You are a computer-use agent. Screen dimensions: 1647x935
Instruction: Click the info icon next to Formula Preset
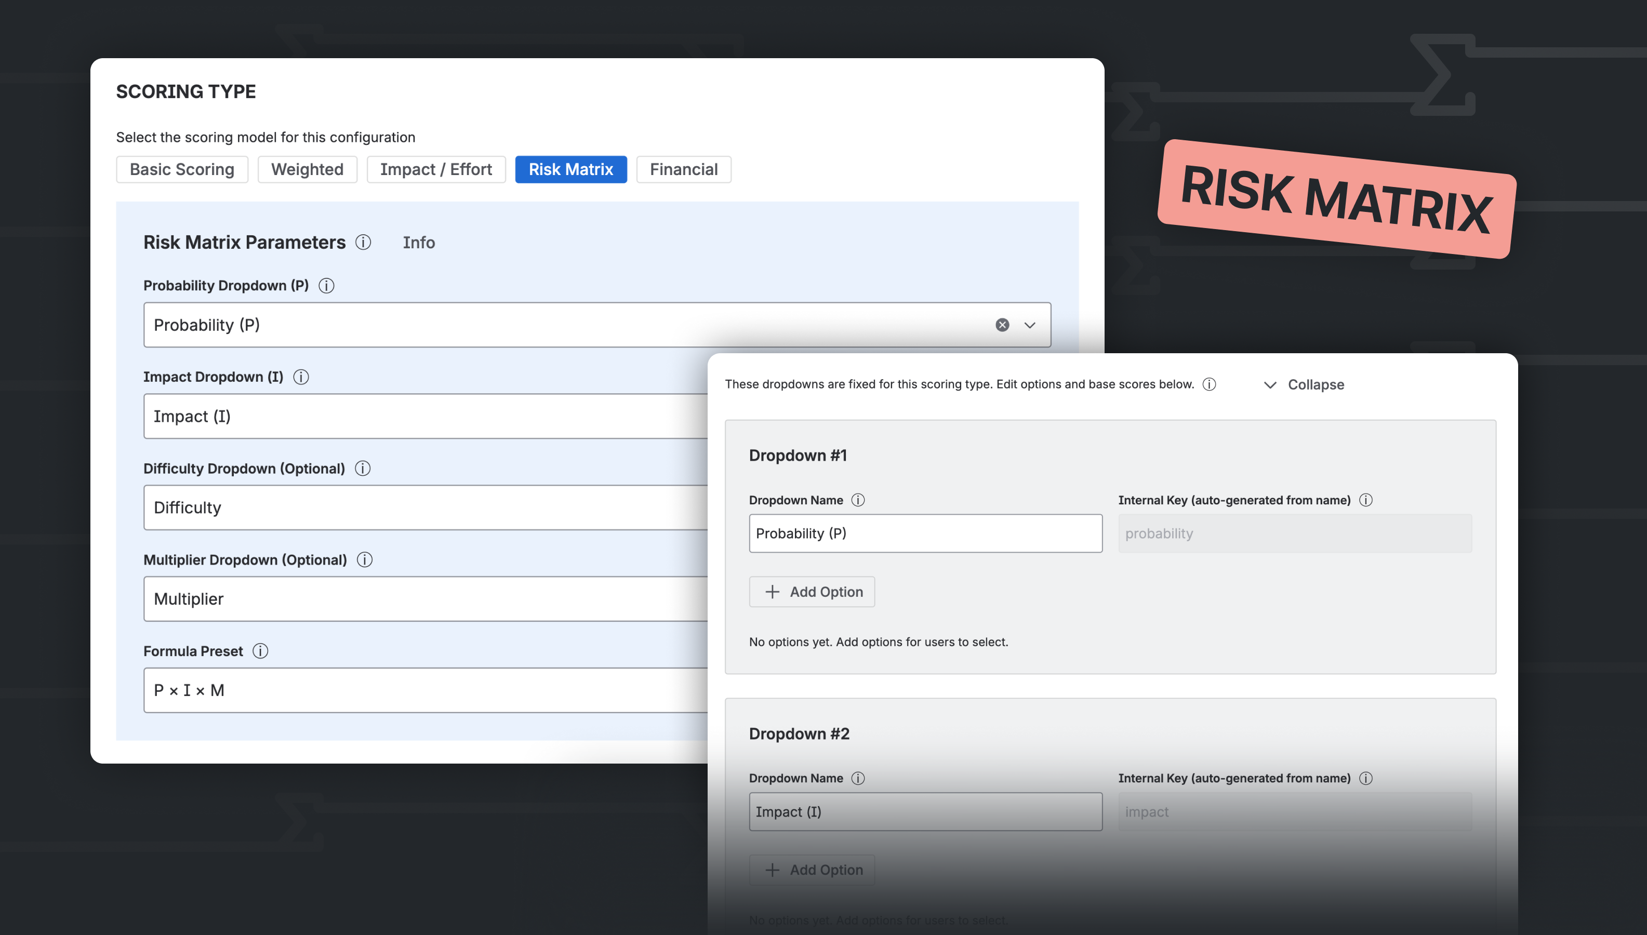[x=261, y=651]
